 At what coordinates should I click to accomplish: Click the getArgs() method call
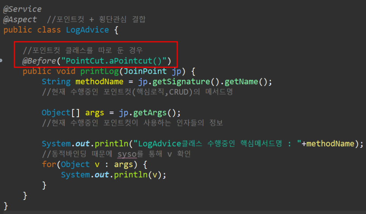pyautogui.click(x=154, y=113)
